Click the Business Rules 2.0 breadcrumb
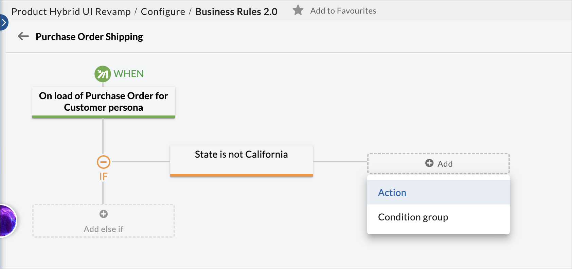 click(x=236, y=12)
